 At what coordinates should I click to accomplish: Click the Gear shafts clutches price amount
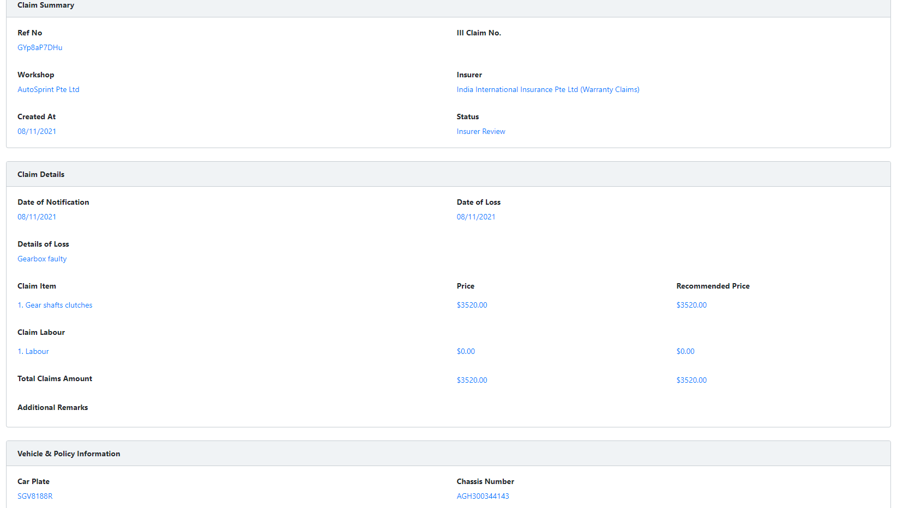pos(472,305)
